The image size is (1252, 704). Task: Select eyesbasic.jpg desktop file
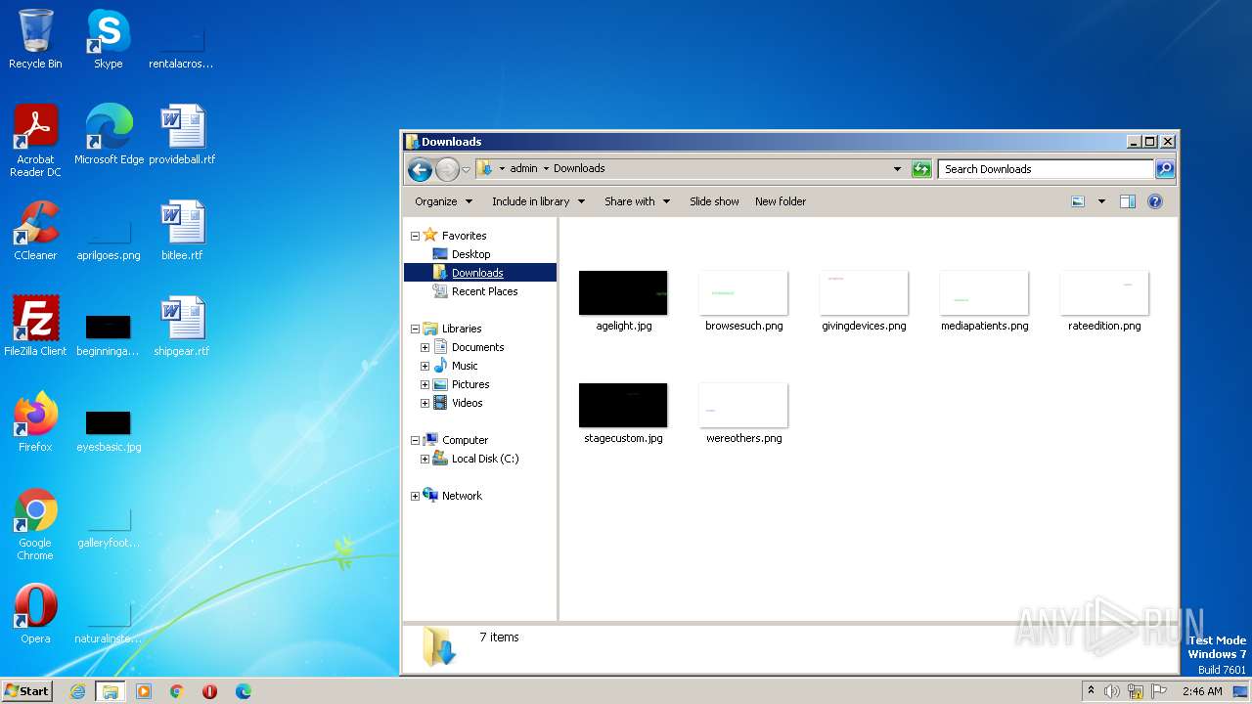(108, 430)
